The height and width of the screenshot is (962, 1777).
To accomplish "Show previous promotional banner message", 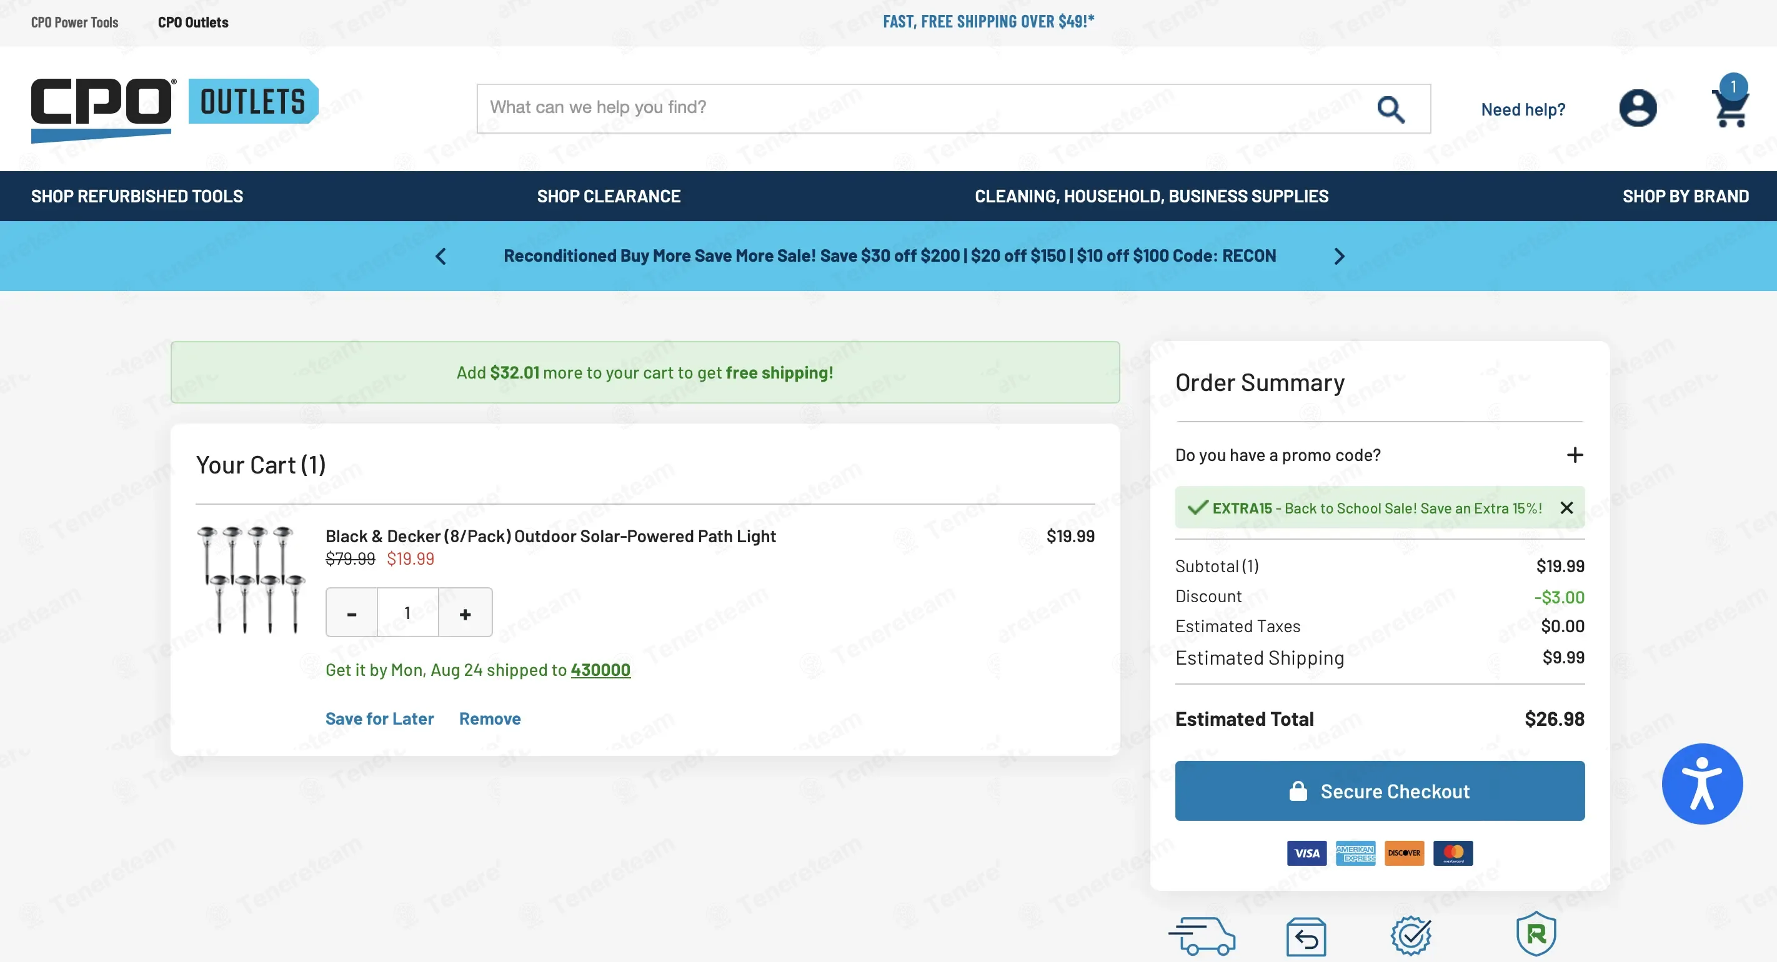I will click(441, 257).
